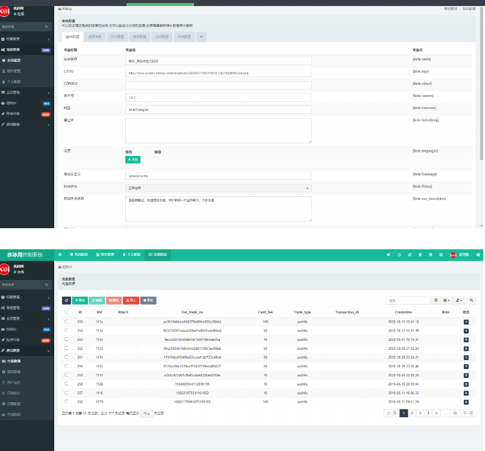
Task: Click the green 添加 button in table toolbar
Action: click(80, 300)
